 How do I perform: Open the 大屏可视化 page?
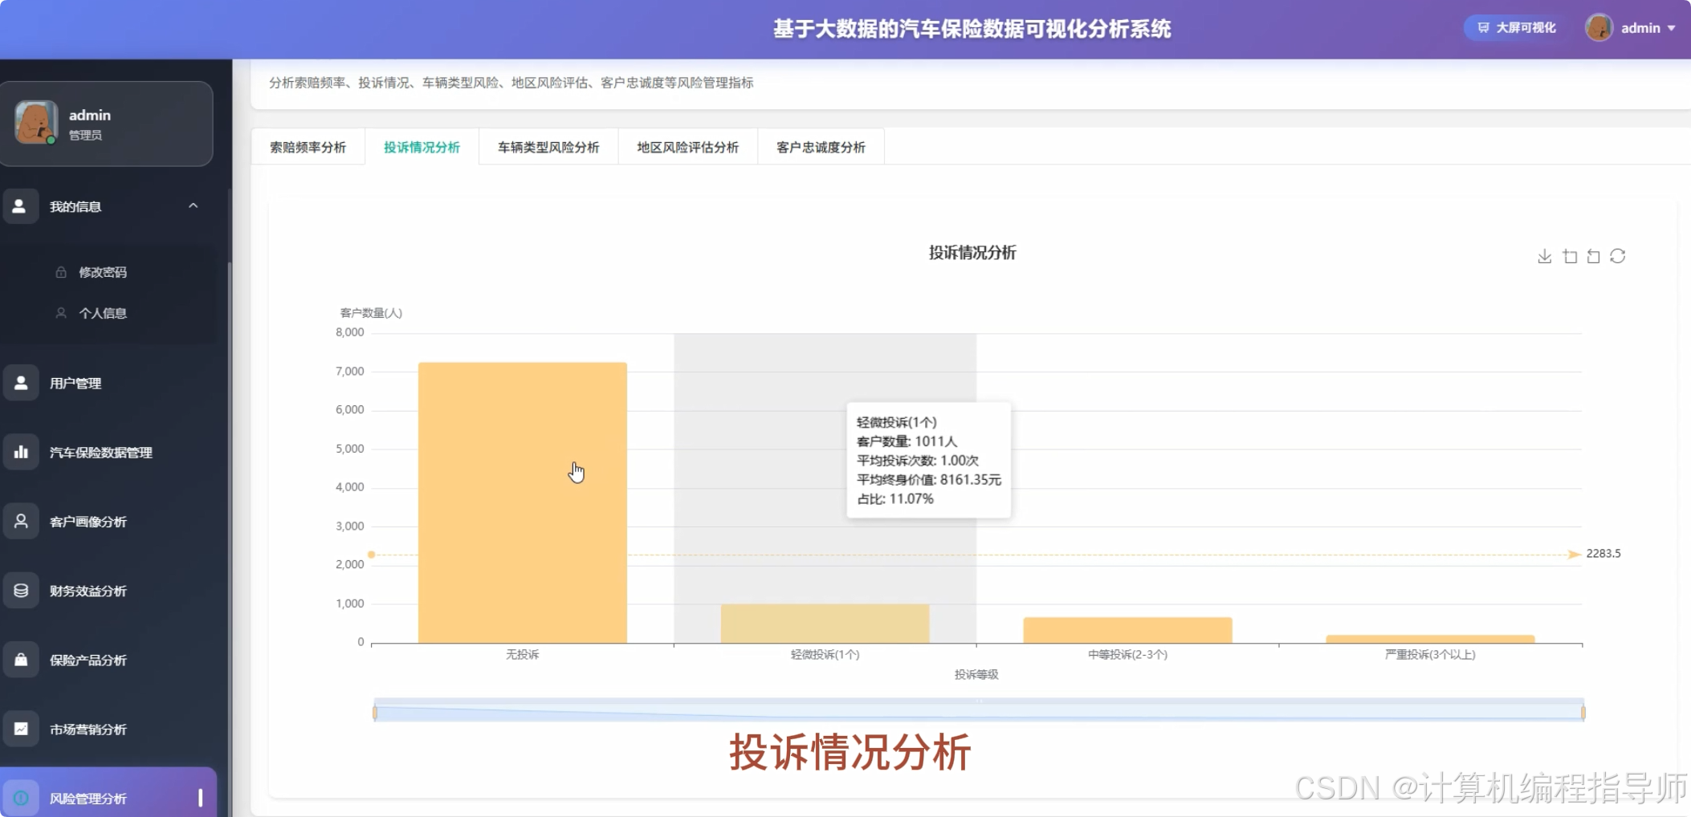coord(1513,26)
